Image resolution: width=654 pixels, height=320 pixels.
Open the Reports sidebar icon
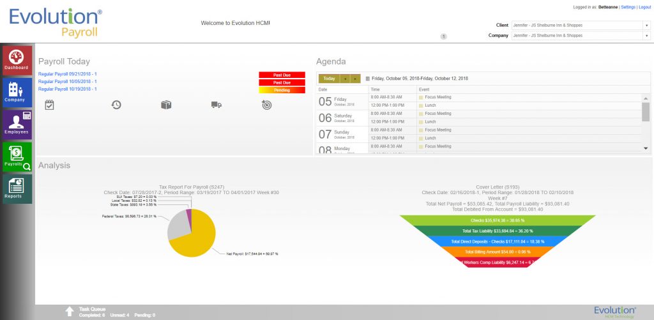pos(17,189)
